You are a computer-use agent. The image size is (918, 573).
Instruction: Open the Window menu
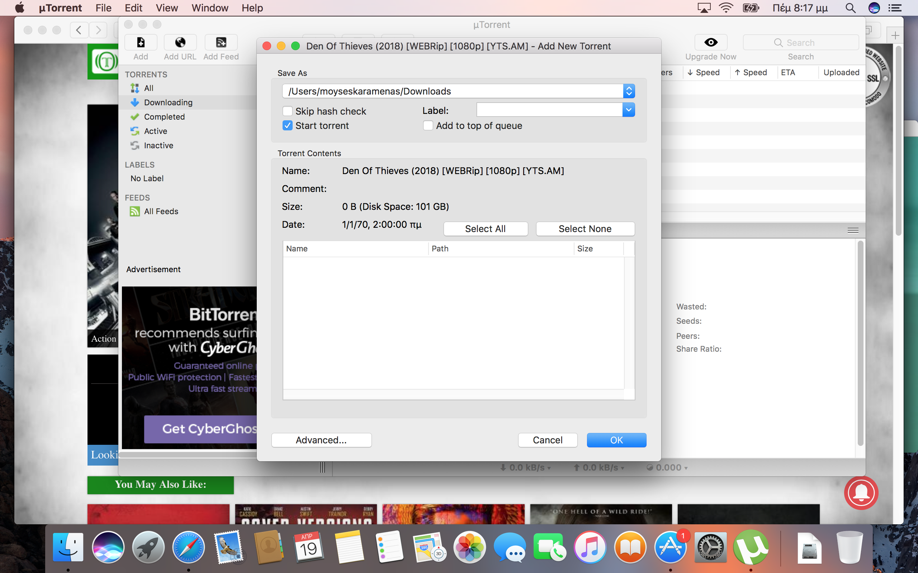pyautogui.click(x=210, y=8)
